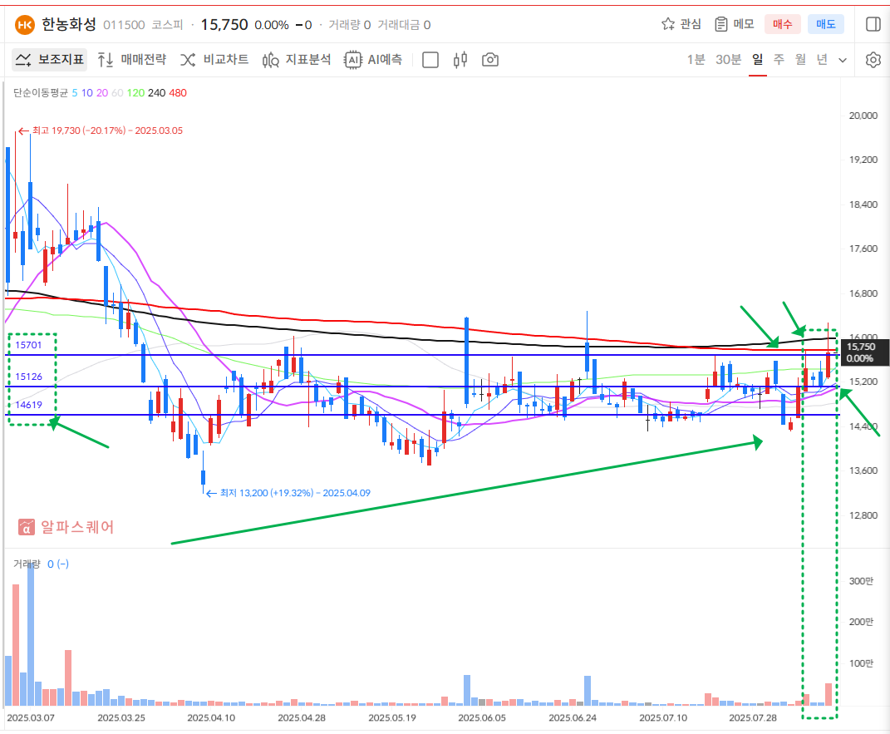Add stock to watchlist star icon
This screenshot has height=734, width=890.
point(668,24)
